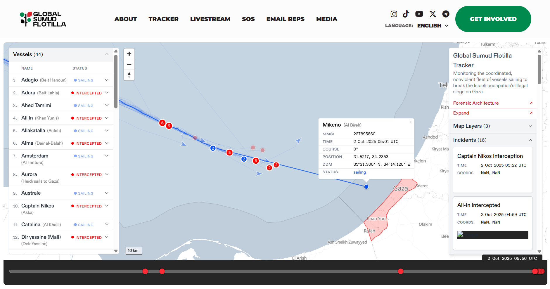Open Forensic Architecture external link arrow

tap(531, 103)
